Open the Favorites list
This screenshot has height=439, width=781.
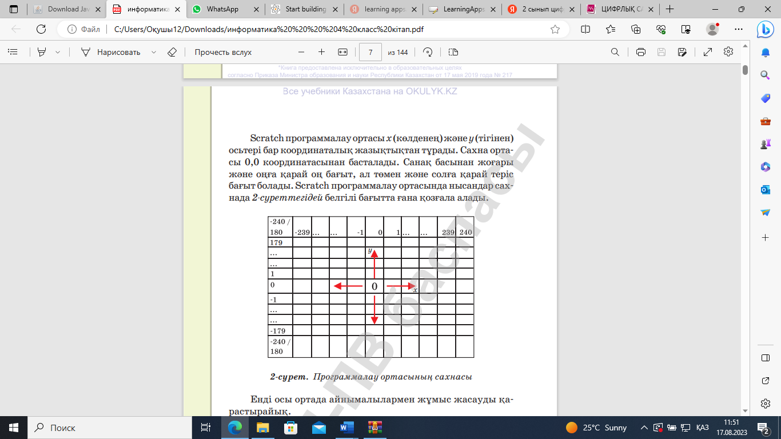tap(611, 29)
